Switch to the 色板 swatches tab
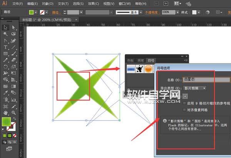231x158 pixels. tap(130, 61)
